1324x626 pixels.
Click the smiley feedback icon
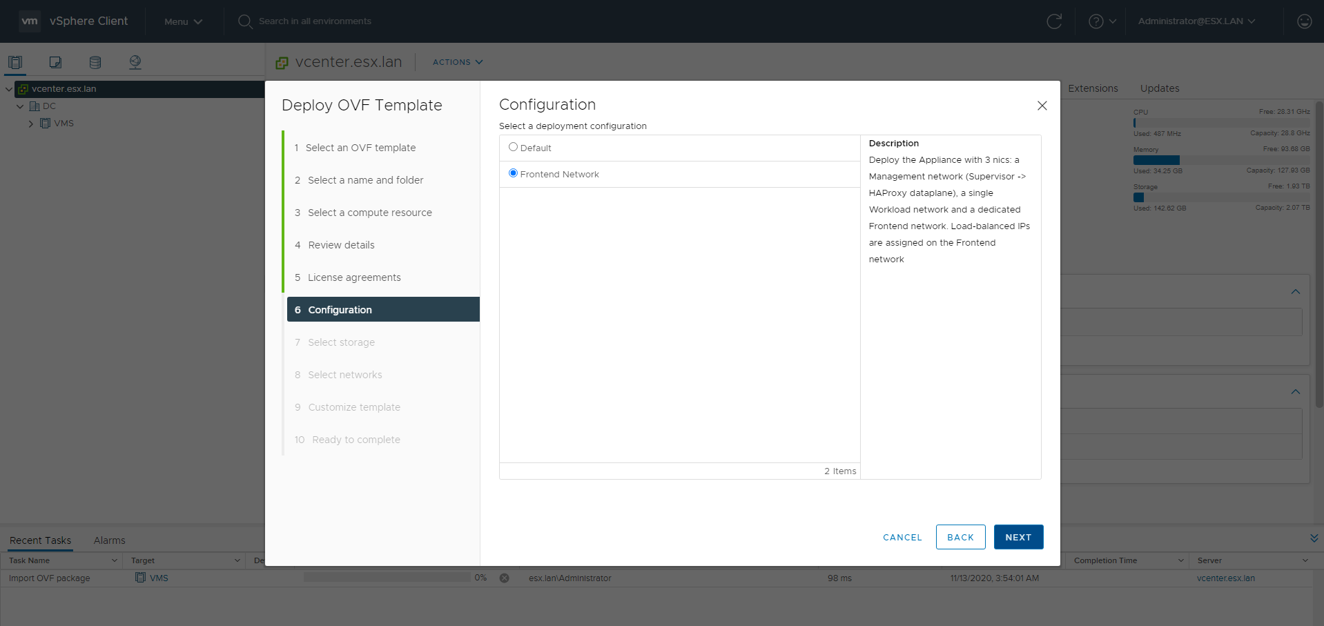(x=1304, y=21)
